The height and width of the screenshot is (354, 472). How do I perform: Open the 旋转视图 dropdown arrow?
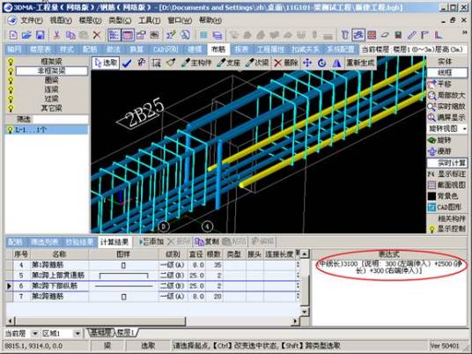click(x=465, y=129)
